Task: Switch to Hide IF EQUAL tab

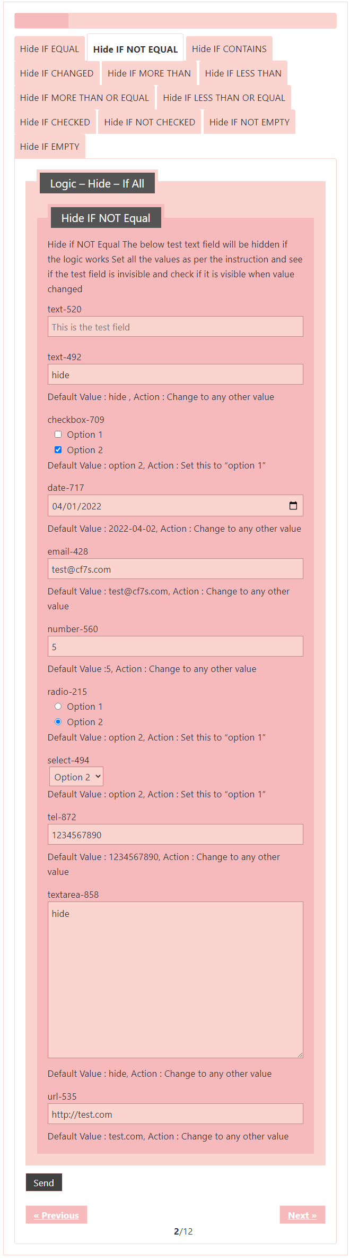Action: [49, 49]
